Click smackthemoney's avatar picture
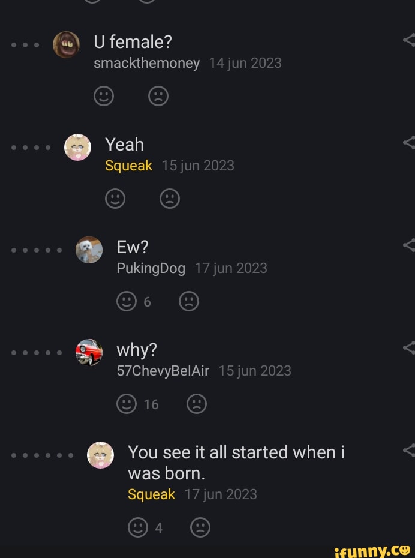Viewport: 415px width, 558px height. (66, 44)
